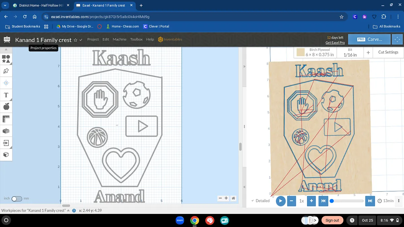Select the Text tool

click(6, 95)
